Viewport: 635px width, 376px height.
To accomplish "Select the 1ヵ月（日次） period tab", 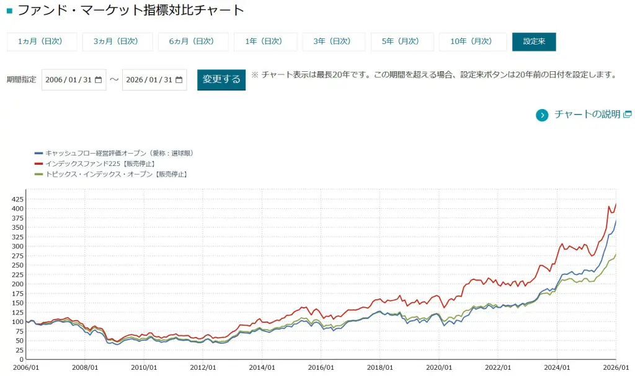I will point(42,42).
